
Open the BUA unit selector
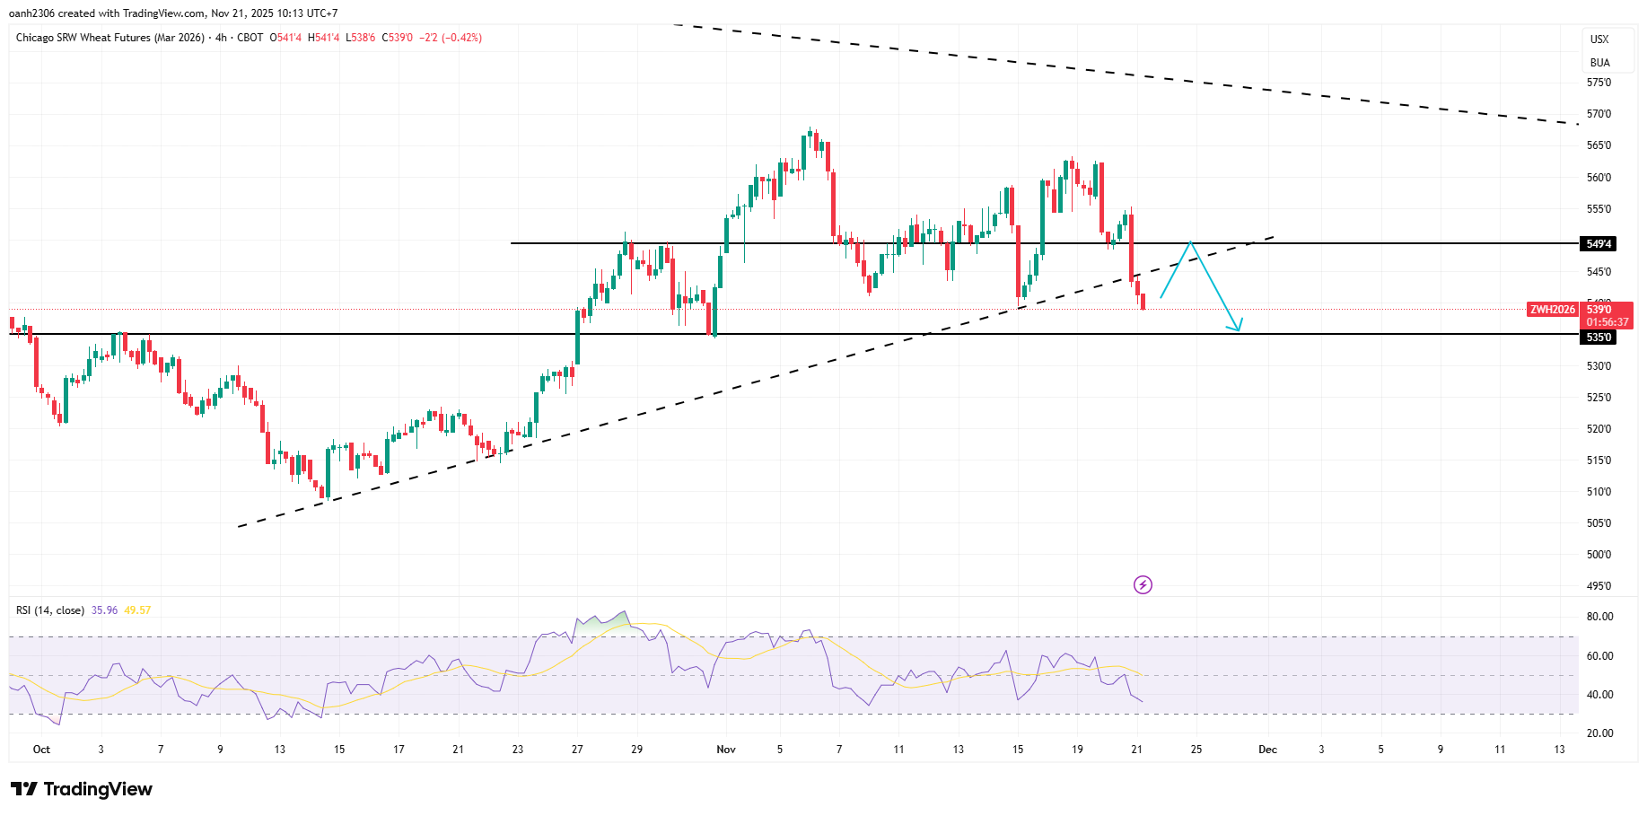(x=1599, y=63)
